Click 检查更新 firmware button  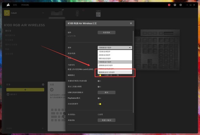[x=107, y=32]
